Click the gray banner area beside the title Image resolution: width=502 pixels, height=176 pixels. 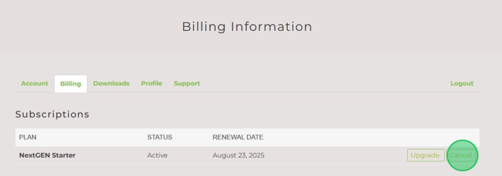tap(90, 26)
